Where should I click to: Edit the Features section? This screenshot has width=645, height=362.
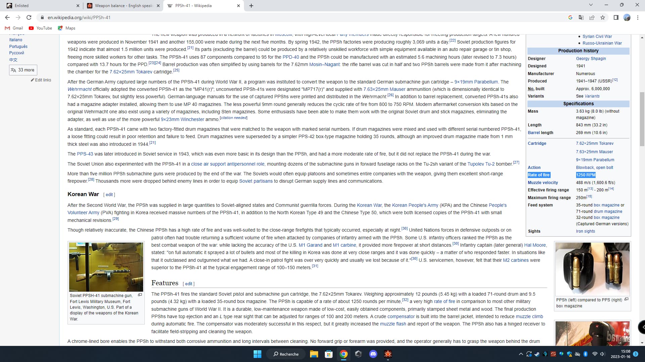189,284
